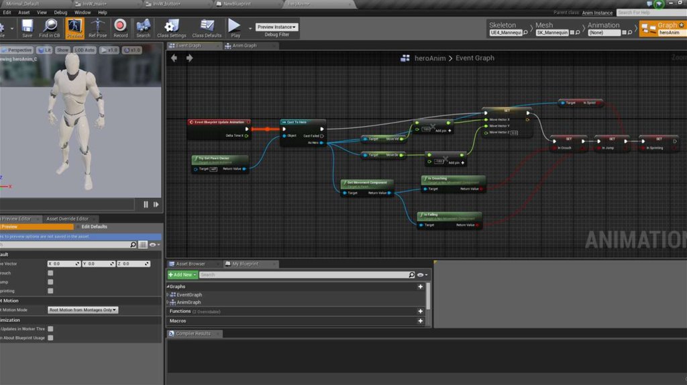Open the Root Motion Mode dropdown
This screenshot has width=687, height=385.
pos(83,310)
